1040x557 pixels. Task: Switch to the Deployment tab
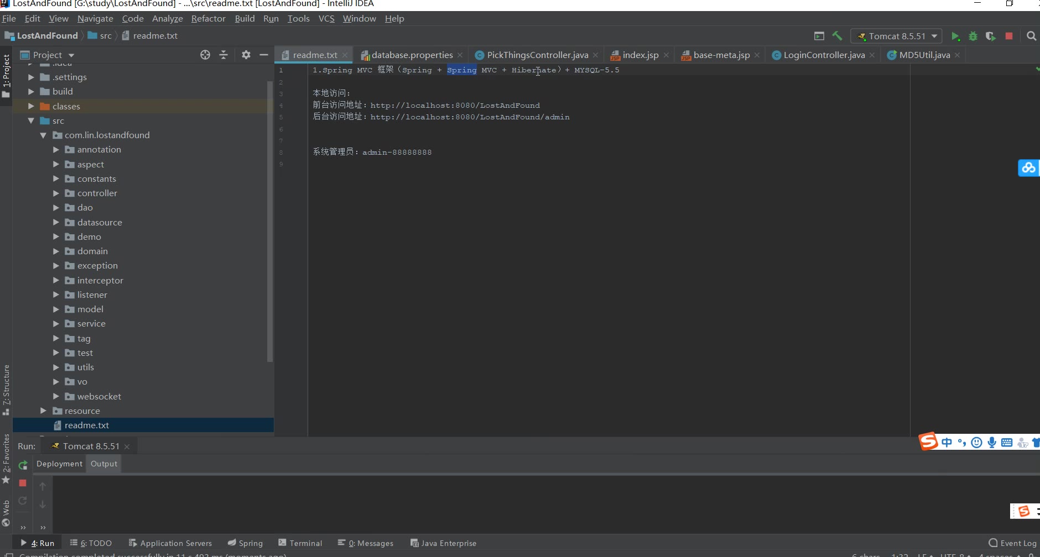(x=59, y=464)
